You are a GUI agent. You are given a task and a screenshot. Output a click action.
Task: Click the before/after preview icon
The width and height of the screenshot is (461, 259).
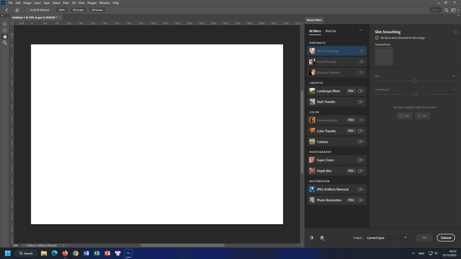tap(312, 238)
